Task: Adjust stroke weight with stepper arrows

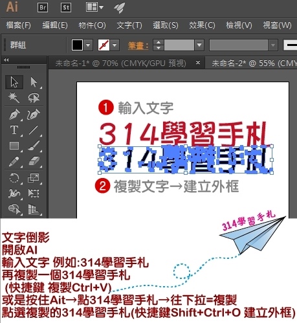Action: pyautogui.click(x=159, y=45)
